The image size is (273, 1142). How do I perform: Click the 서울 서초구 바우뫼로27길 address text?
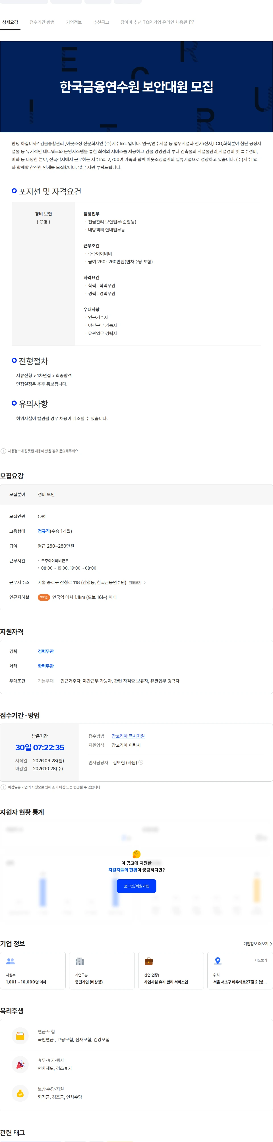pos(240,982)
